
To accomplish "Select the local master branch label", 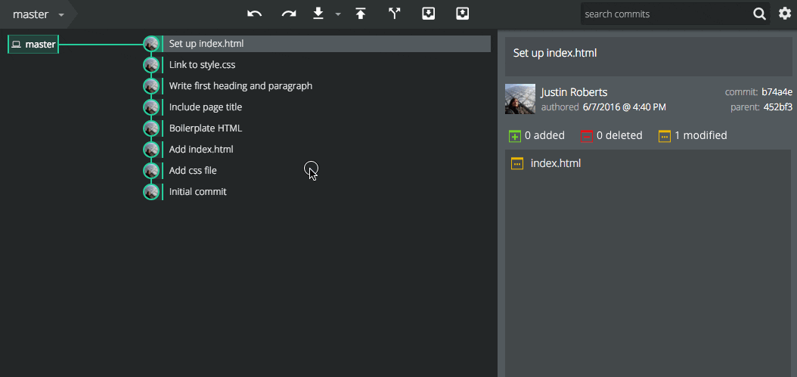I will [33, 45].
